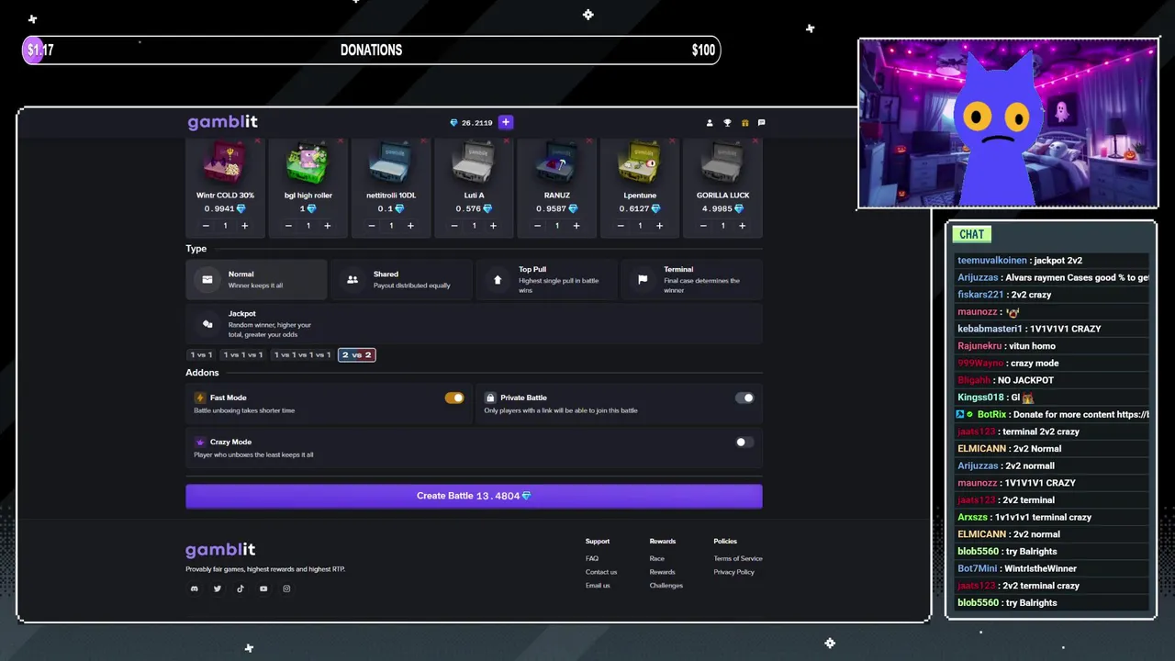
Task: Increase quantity of bgl high roller case
Action: tap(328, 226)
